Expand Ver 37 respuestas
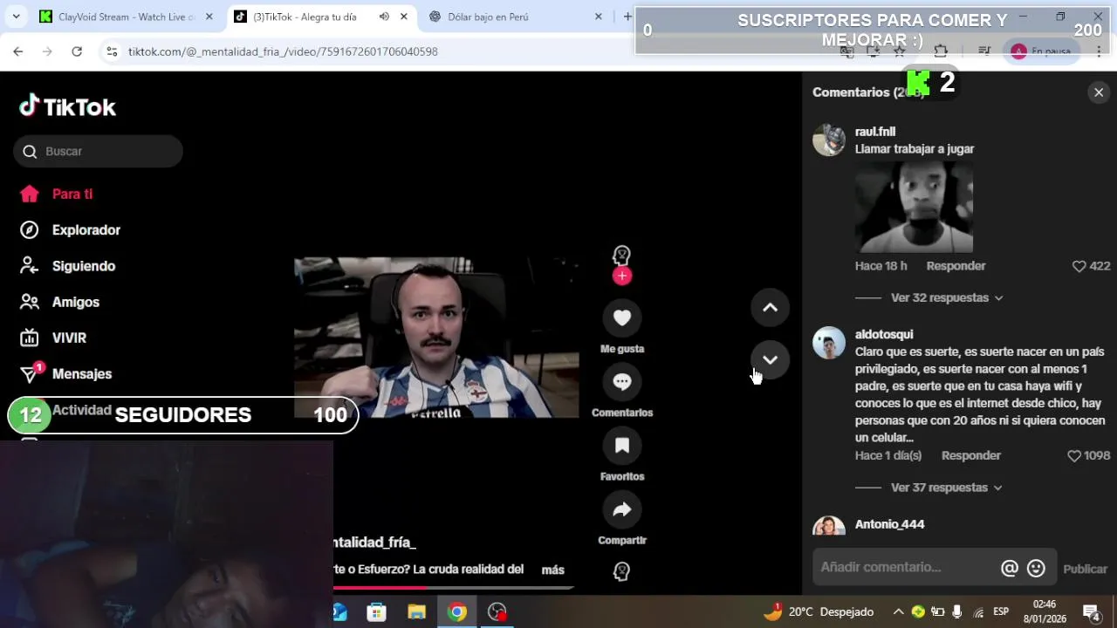Viewport: 1117px width, 628px height. pos(947,488)
